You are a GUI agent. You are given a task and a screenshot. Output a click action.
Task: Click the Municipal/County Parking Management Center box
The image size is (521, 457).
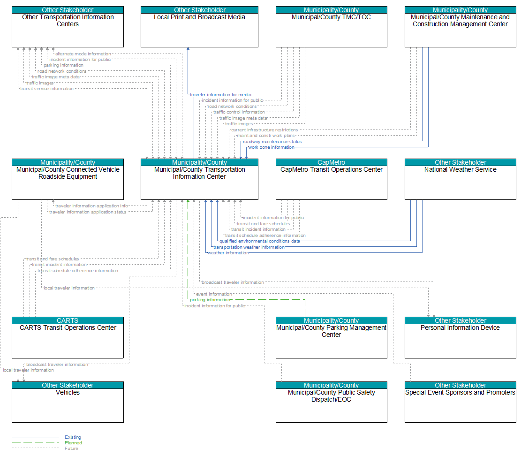tap(331, 337)
